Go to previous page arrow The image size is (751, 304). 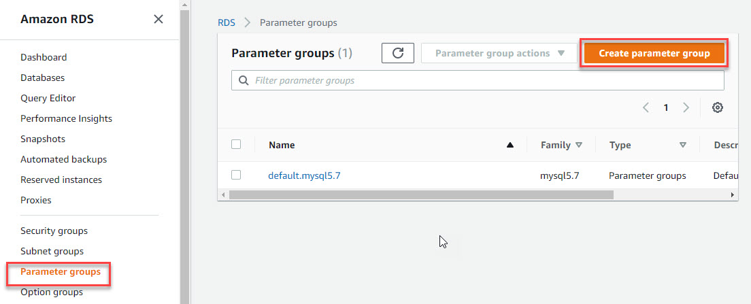646,107
